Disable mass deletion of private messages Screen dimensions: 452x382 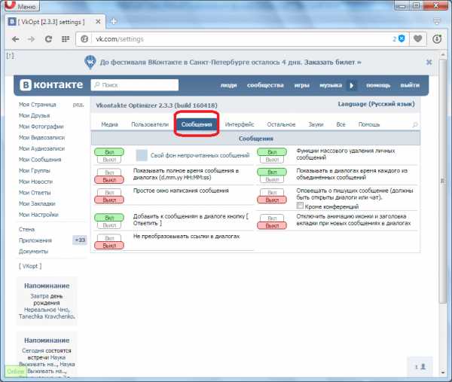click(272, 160)
